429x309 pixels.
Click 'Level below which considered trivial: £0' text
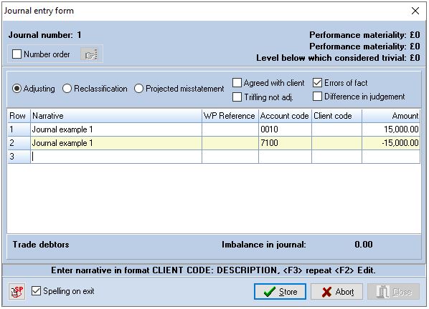[x=338, y=58]
